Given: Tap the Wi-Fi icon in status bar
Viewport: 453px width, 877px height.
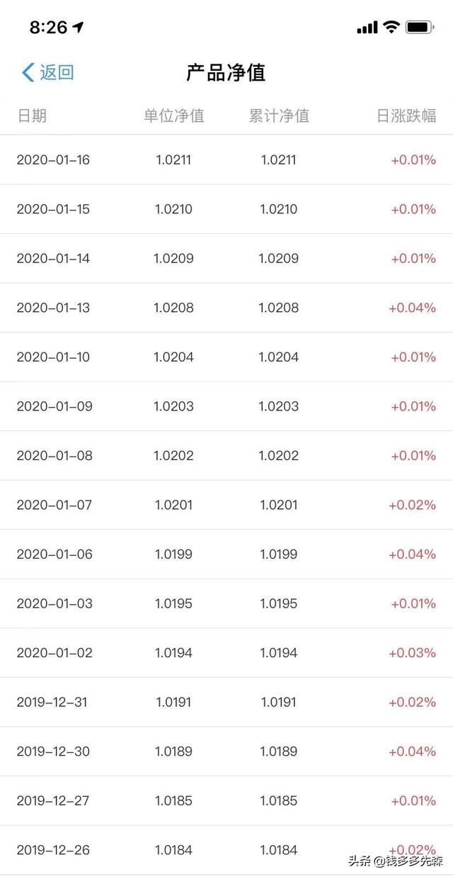Looking at the screenshot, I should tap(391, 27).
